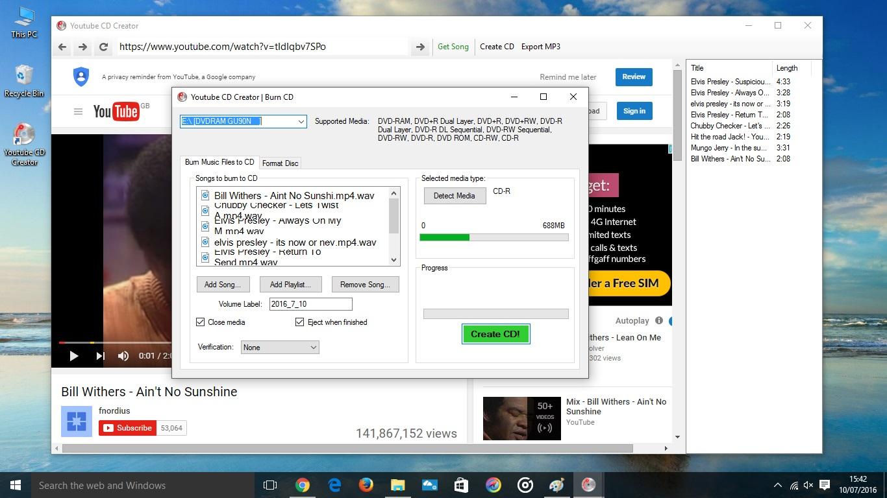Click the play button on the video
The width and height of the screenshot is (887, 498).
pos(73,355)
